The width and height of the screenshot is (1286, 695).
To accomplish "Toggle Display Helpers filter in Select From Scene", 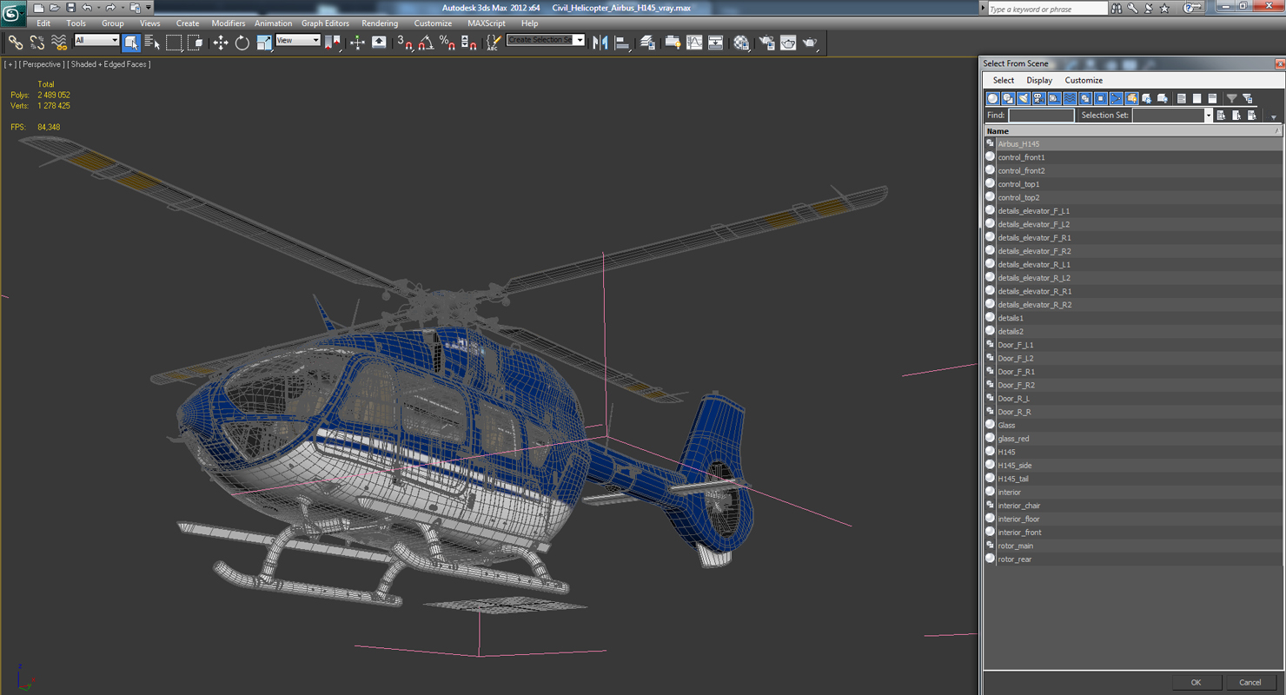I will pyautogui.click(x=1054, y=98).
